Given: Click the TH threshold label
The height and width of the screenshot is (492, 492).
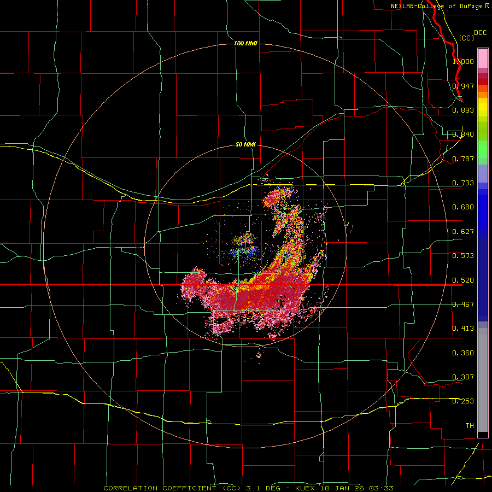Looking at the screenshot, I should pos(470,426).
